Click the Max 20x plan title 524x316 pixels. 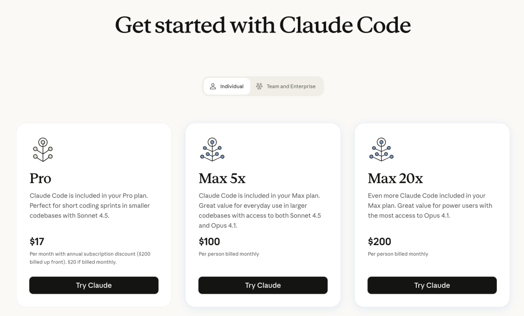[395, 179]
